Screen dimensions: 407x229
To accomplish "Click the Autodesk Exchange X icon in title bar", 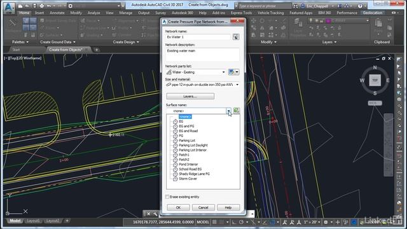I will (339, 6).
